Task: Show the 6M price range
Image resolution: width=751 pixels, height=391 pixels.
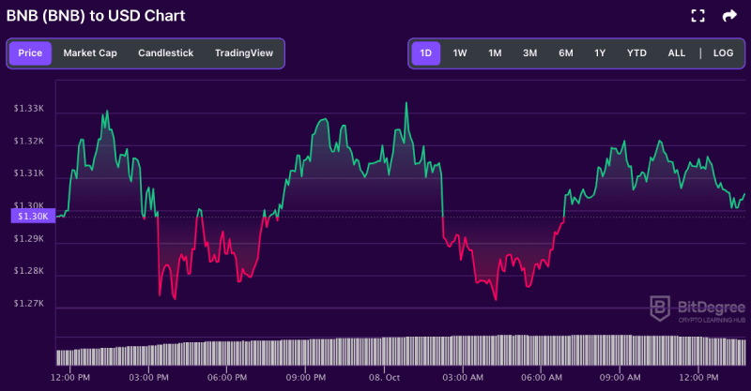Action: coord(566,53)
